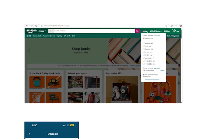Choose Deutsch - DE as language

coord(148,49)
